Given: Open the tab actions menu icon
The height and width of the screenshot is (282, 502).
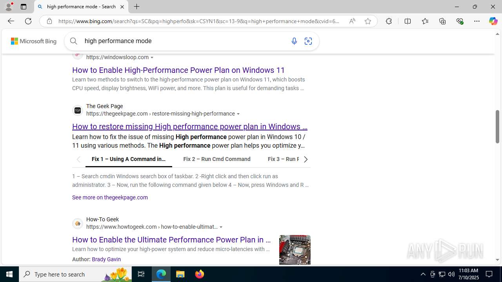Looking at the screenshot, I should 24,7.
